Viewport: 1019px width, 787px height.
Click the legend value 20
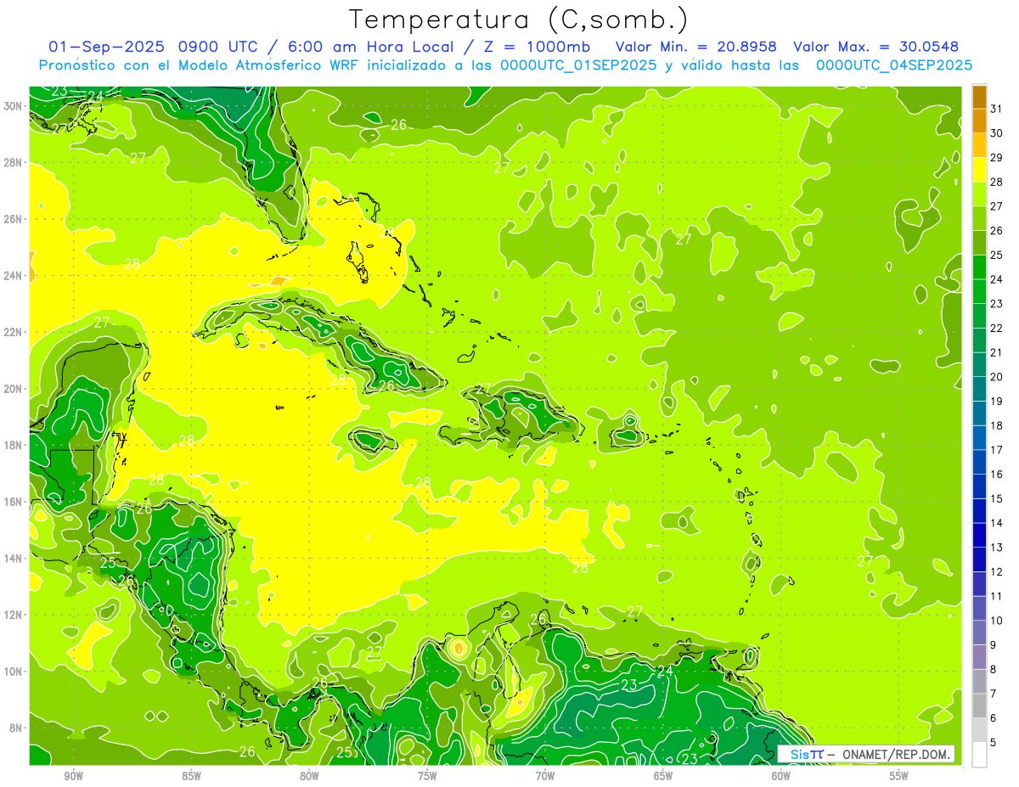coord(997,377)
